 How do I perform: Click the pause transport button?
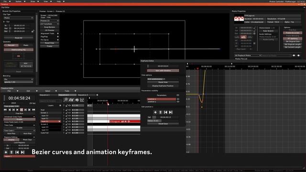22,110
